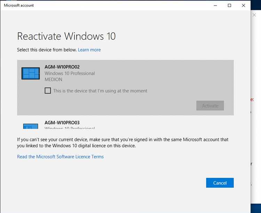The width and height of the screenshot is (261, 213).
Task: Read the Microsoft Software Licence Terms
Action: 60,157
